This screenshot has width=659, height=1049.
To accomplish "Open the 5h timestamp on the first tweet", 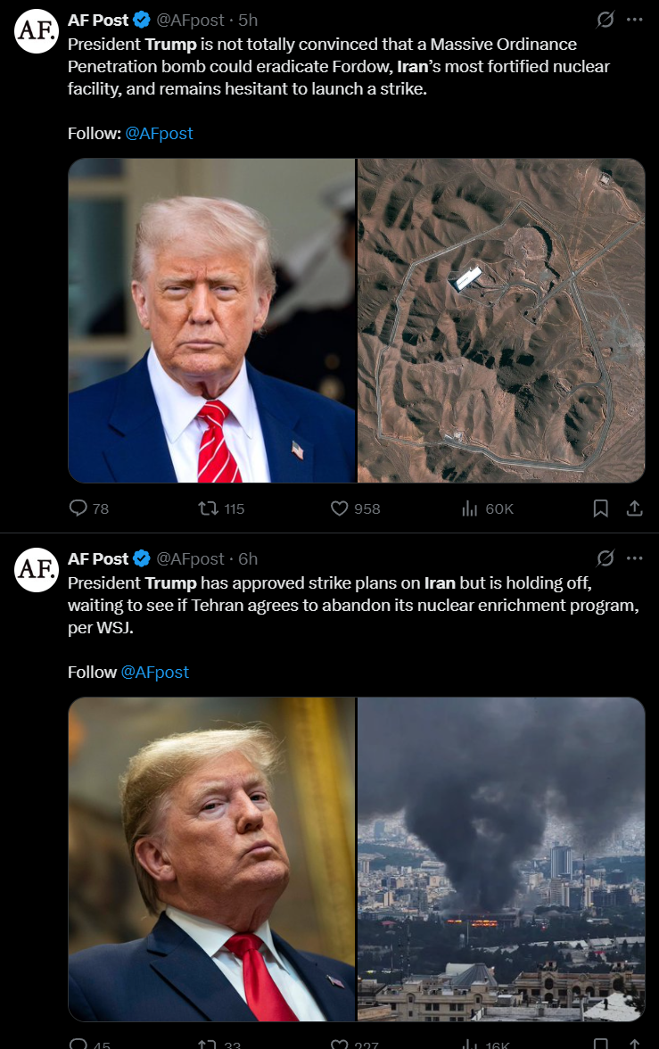I will pyautogui.click(x=248, y=20).
